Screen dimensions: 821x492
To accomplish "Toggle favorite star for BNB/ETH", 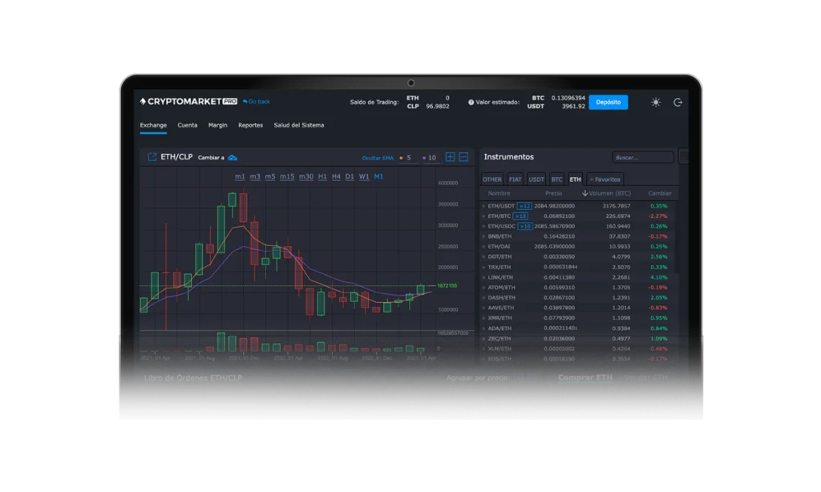I will point(483,236).
